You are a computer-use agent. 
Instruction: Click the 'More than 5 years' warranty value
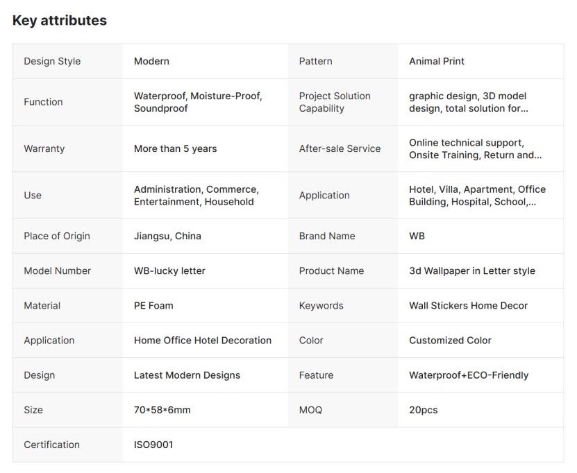[175, 148]
